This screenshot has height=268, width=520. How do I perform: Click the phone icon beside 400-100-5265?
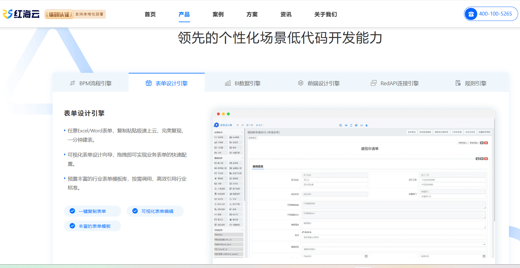[x=471, y=14]
